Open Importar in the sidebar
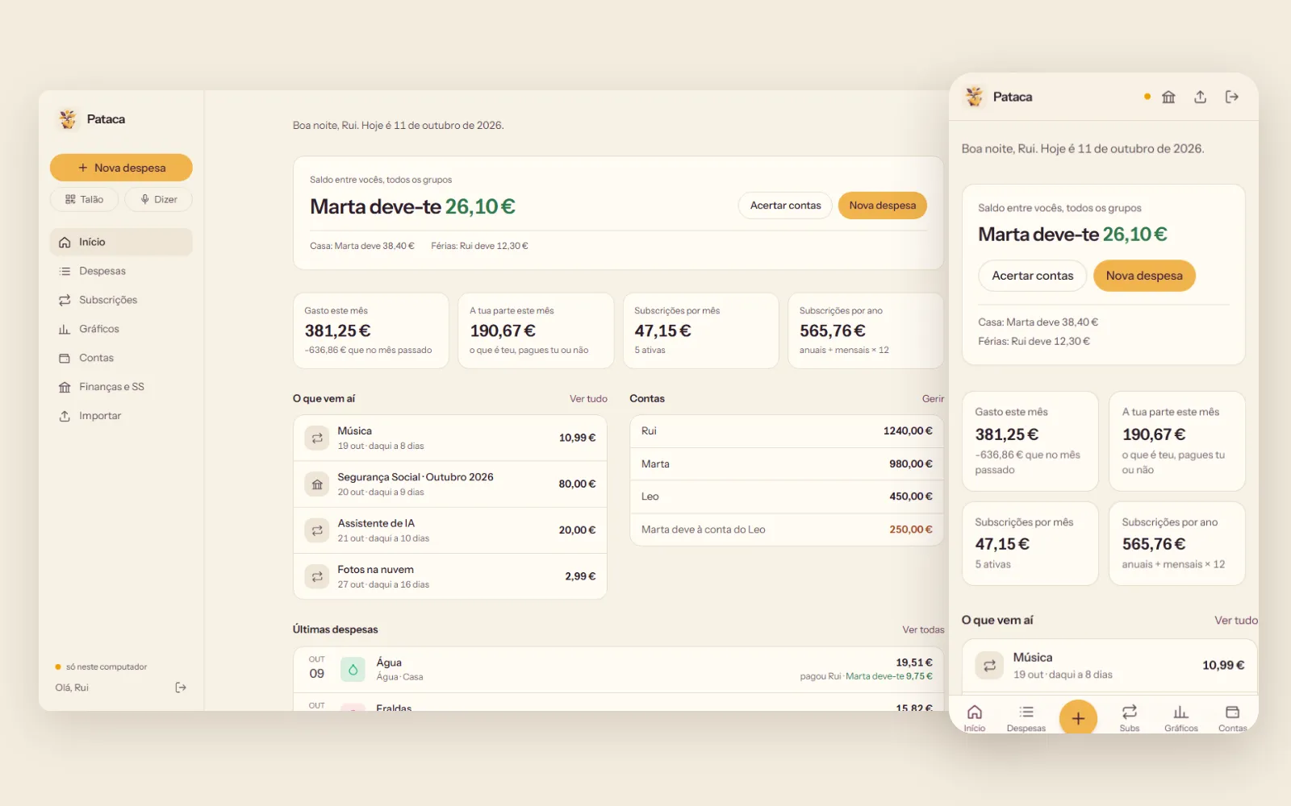 coord(121,416)
